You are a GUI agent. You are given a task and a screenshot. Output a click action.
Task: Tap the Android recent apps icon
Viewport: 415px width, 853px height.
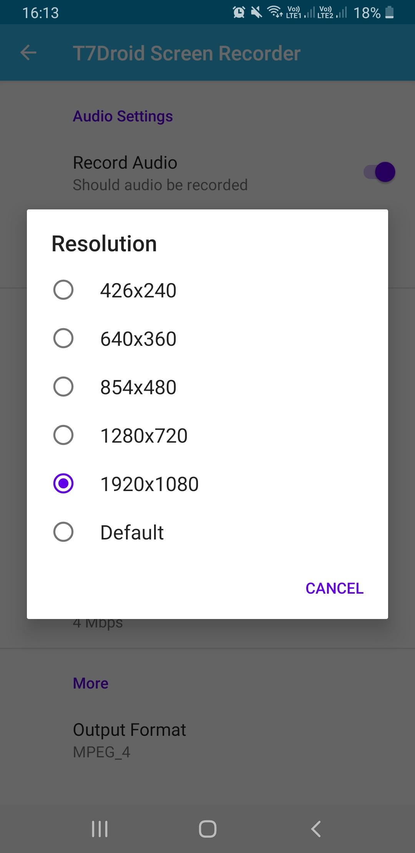pos(100,829)
